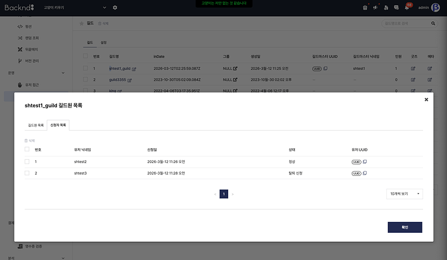Viewport: 447px width, 260px height.
Task: Switch to the 길드원 목록 tab
Action: pyautogui.click(x=36, y=124)
